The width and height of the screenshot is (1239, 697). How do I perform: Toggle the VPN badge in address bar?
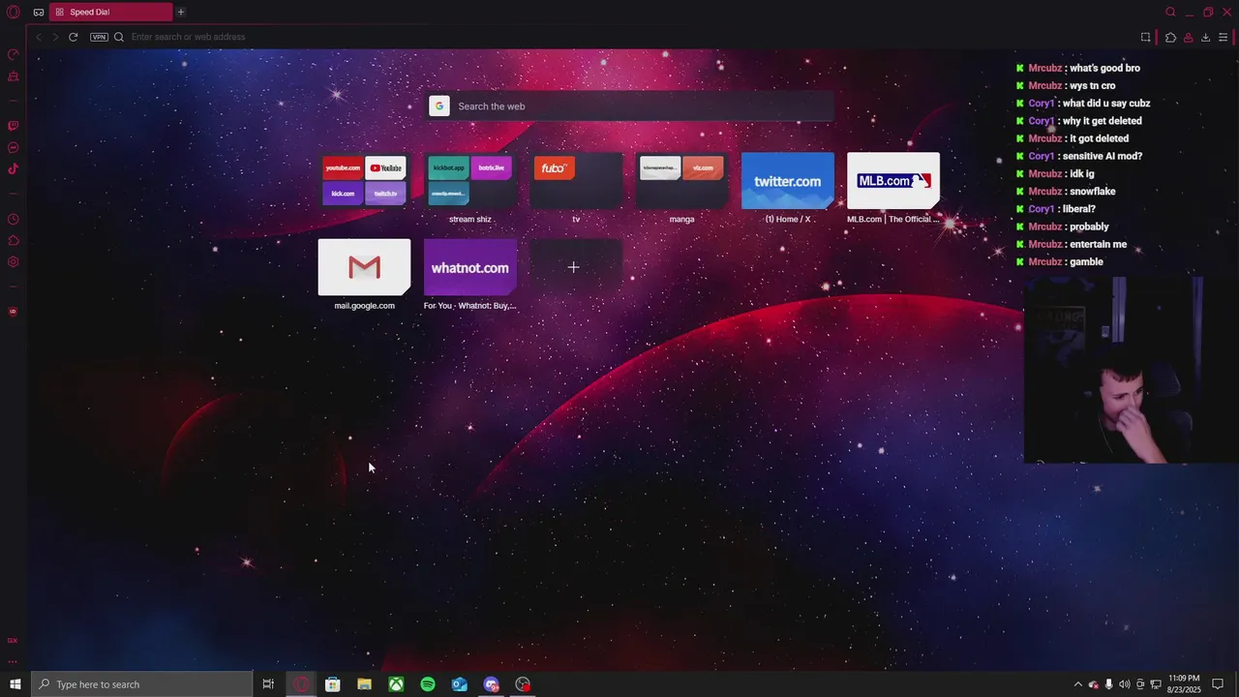coord(99,37)
